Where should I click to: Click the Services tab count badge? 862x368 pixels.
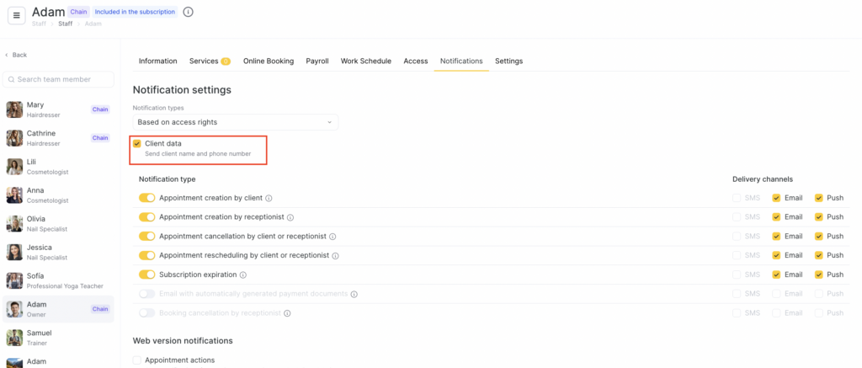click(226, 61)
